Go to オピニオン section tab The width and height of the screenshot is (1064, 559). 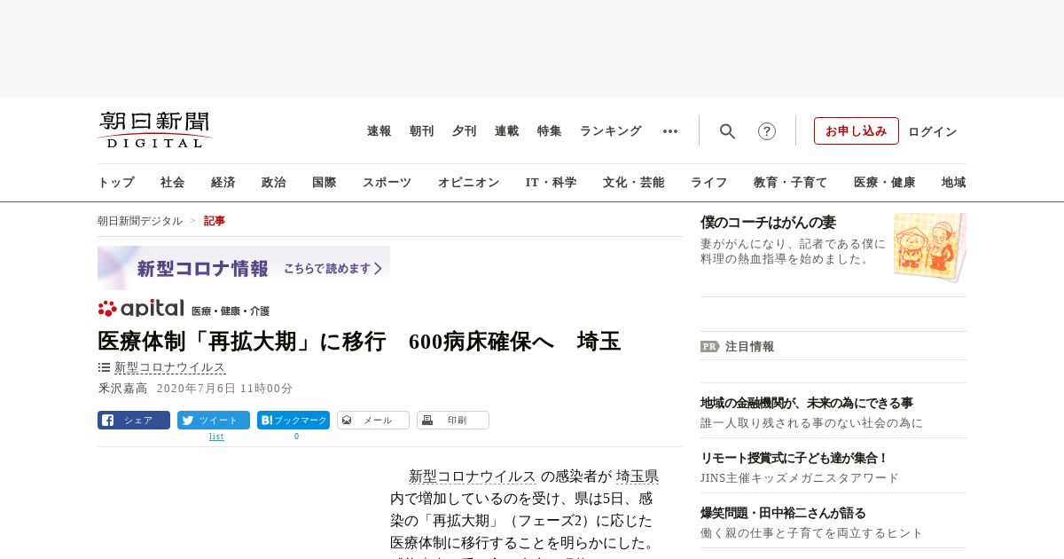click(x=468, y=183)
